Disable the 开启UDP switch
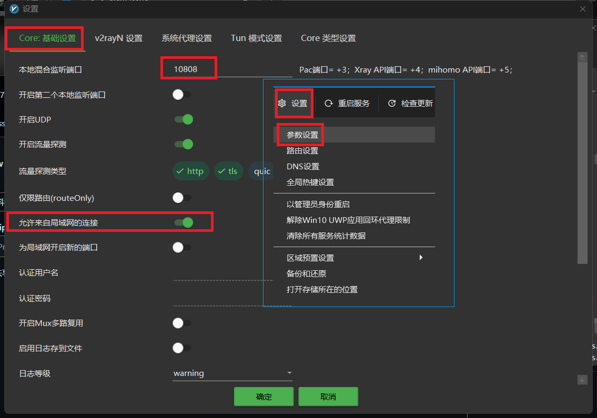 pyautogui.click(x=184, y=119)
